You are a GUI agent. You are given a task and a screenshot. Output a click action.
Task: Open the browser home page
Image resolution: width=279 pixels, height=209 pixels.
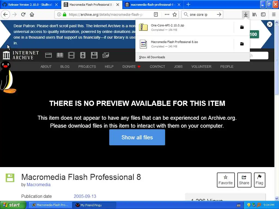click(x=32, y=14)
